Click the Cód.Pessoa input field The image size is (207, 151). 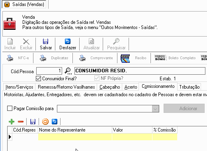(49, 71)
